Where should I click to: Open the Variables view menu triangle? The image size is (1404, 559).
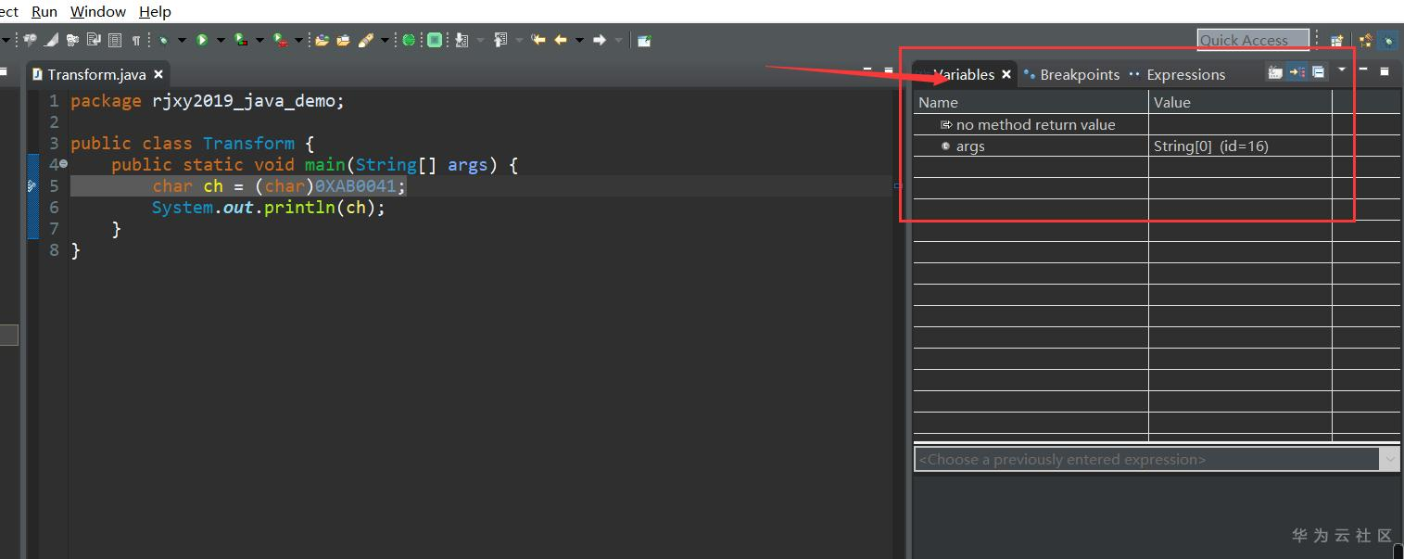[x=1341, y=70]
